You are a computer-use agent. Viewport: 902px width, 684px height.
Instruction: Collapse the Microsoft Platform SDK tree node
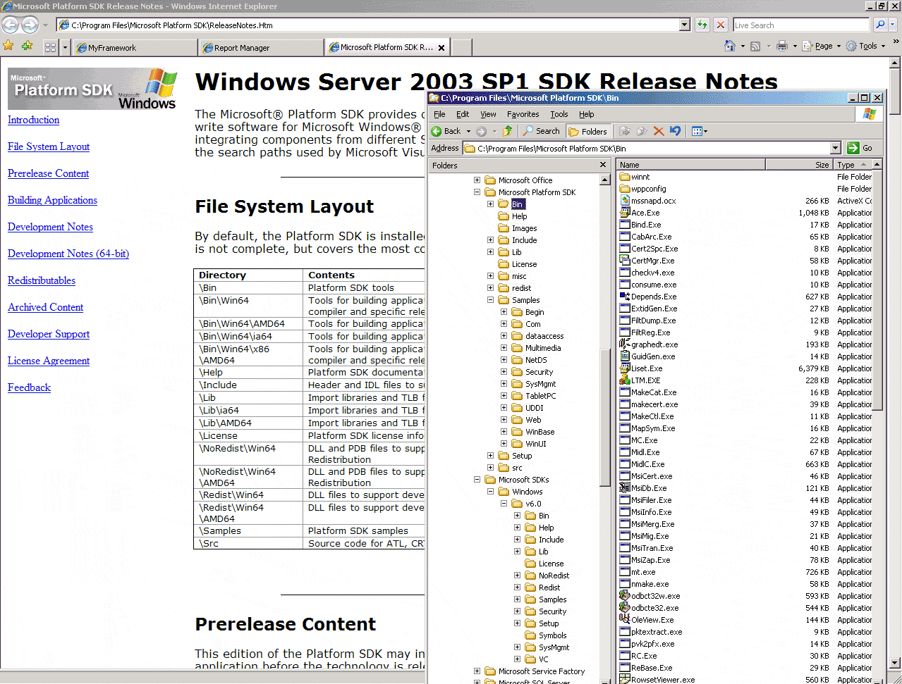click(x=477, y=192)
